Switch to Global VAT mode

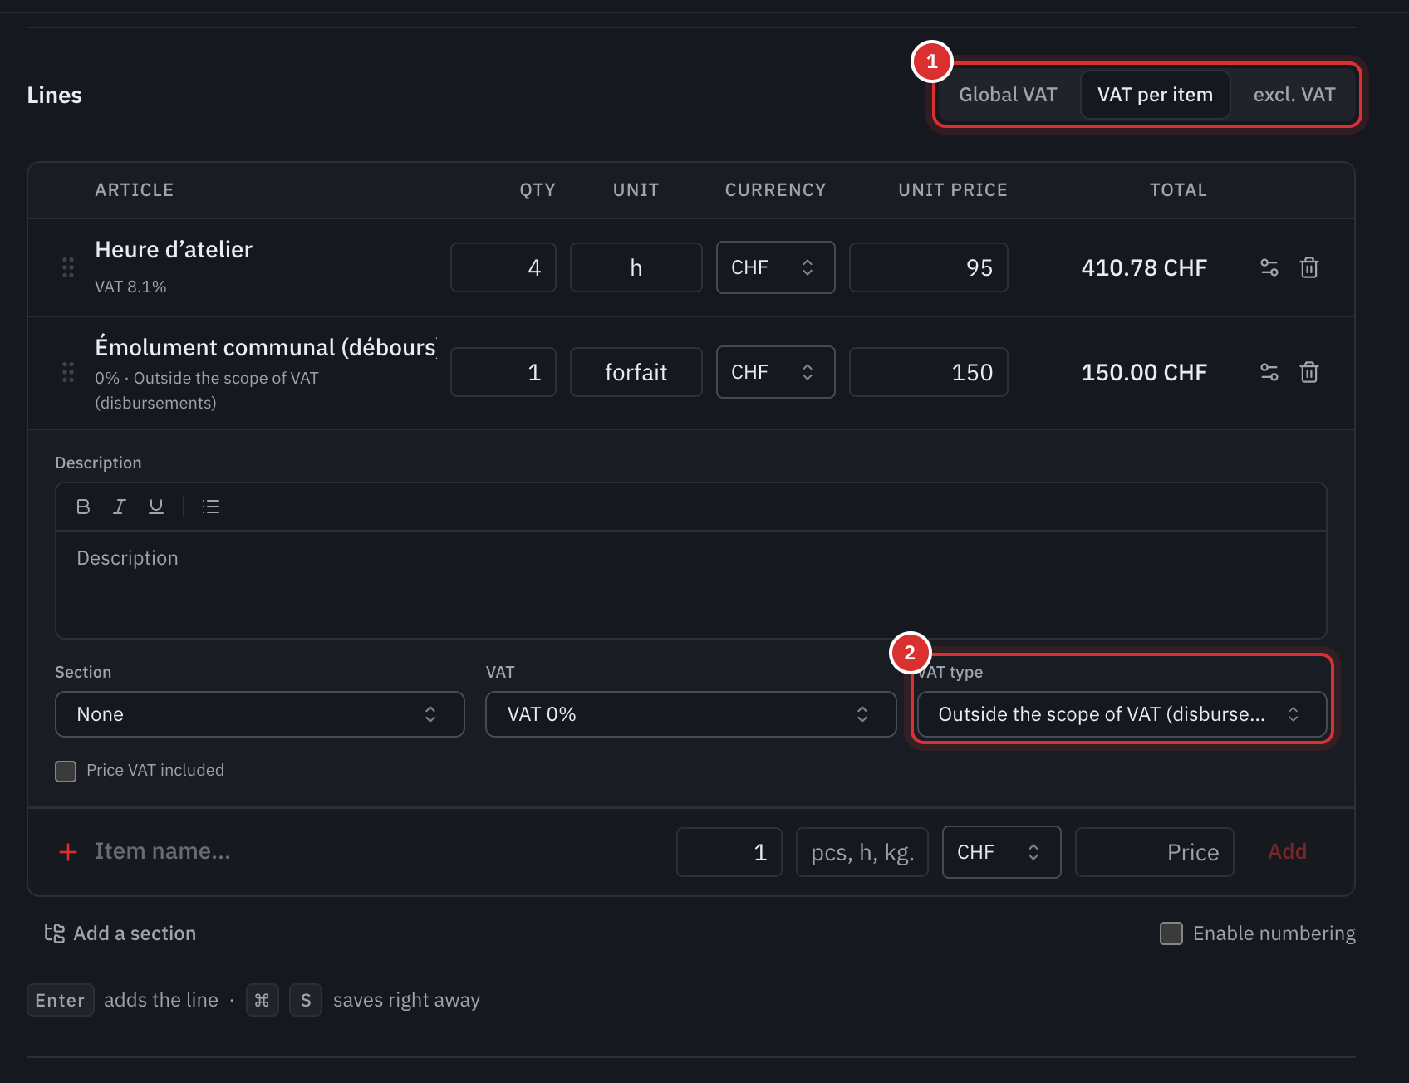pyautogui.click(x=1008, y=95)
